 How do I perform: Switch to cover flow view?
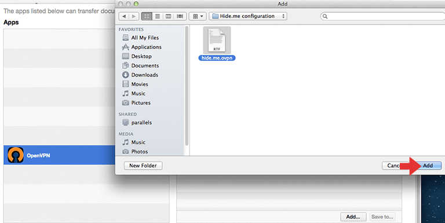click(x=180, y=16)
